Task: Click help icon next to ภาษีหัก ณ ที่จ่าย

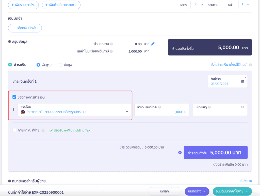Action: pos(43,130)
